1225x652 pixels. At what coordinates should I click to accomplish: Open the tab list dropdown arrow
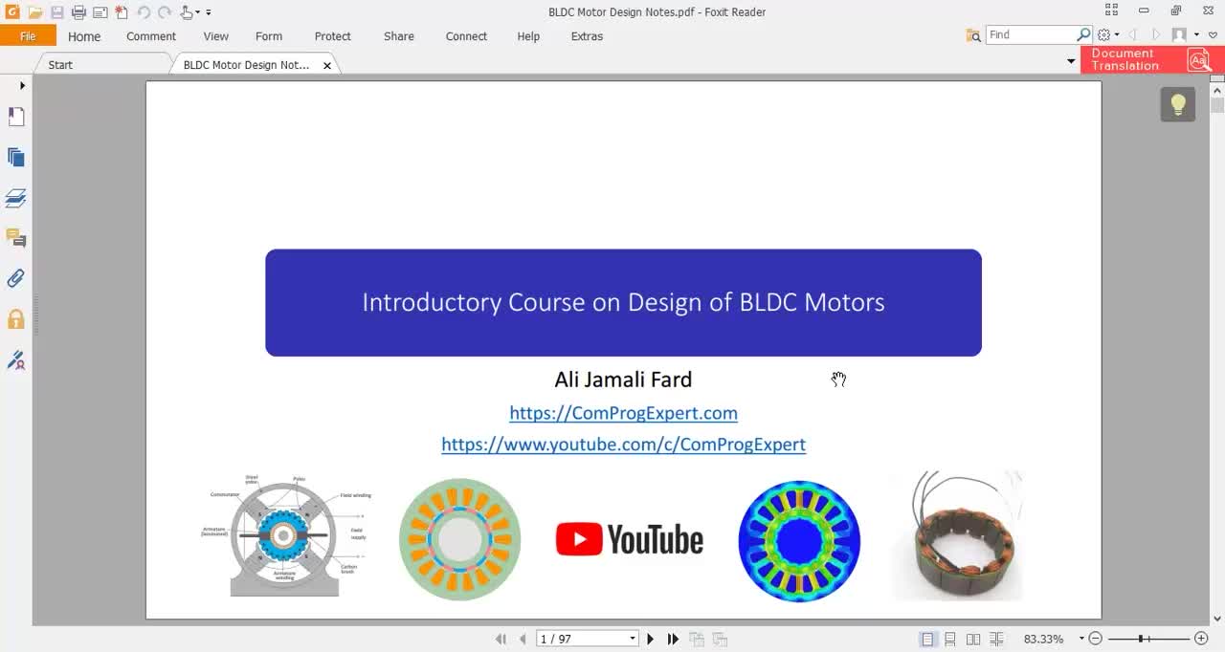tap(1071, 61)
